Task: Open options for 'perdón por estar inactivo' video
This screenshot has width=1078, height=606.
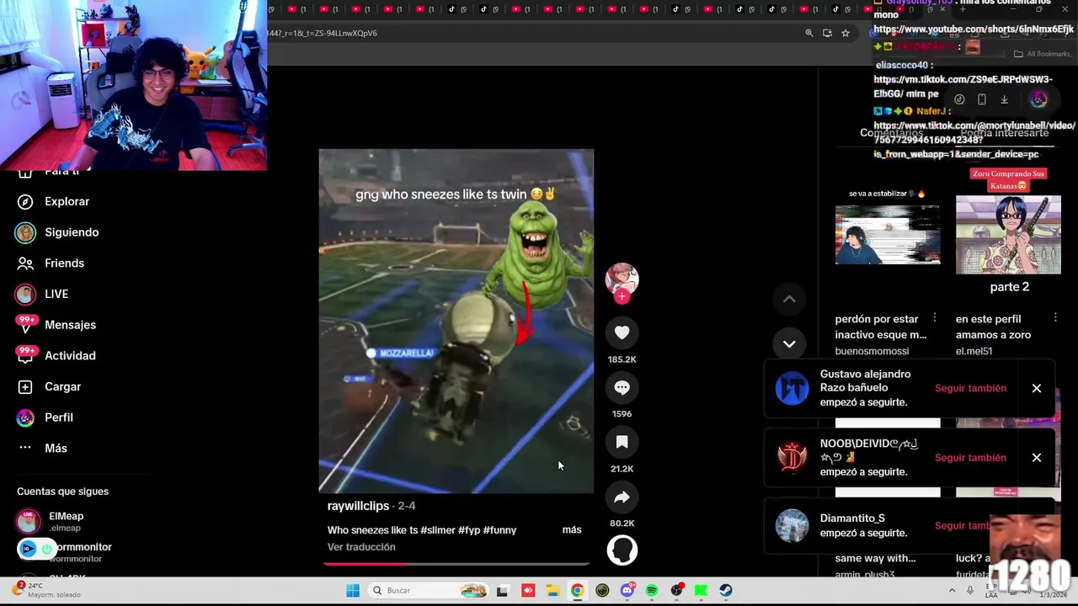Action: coord(934,317)
